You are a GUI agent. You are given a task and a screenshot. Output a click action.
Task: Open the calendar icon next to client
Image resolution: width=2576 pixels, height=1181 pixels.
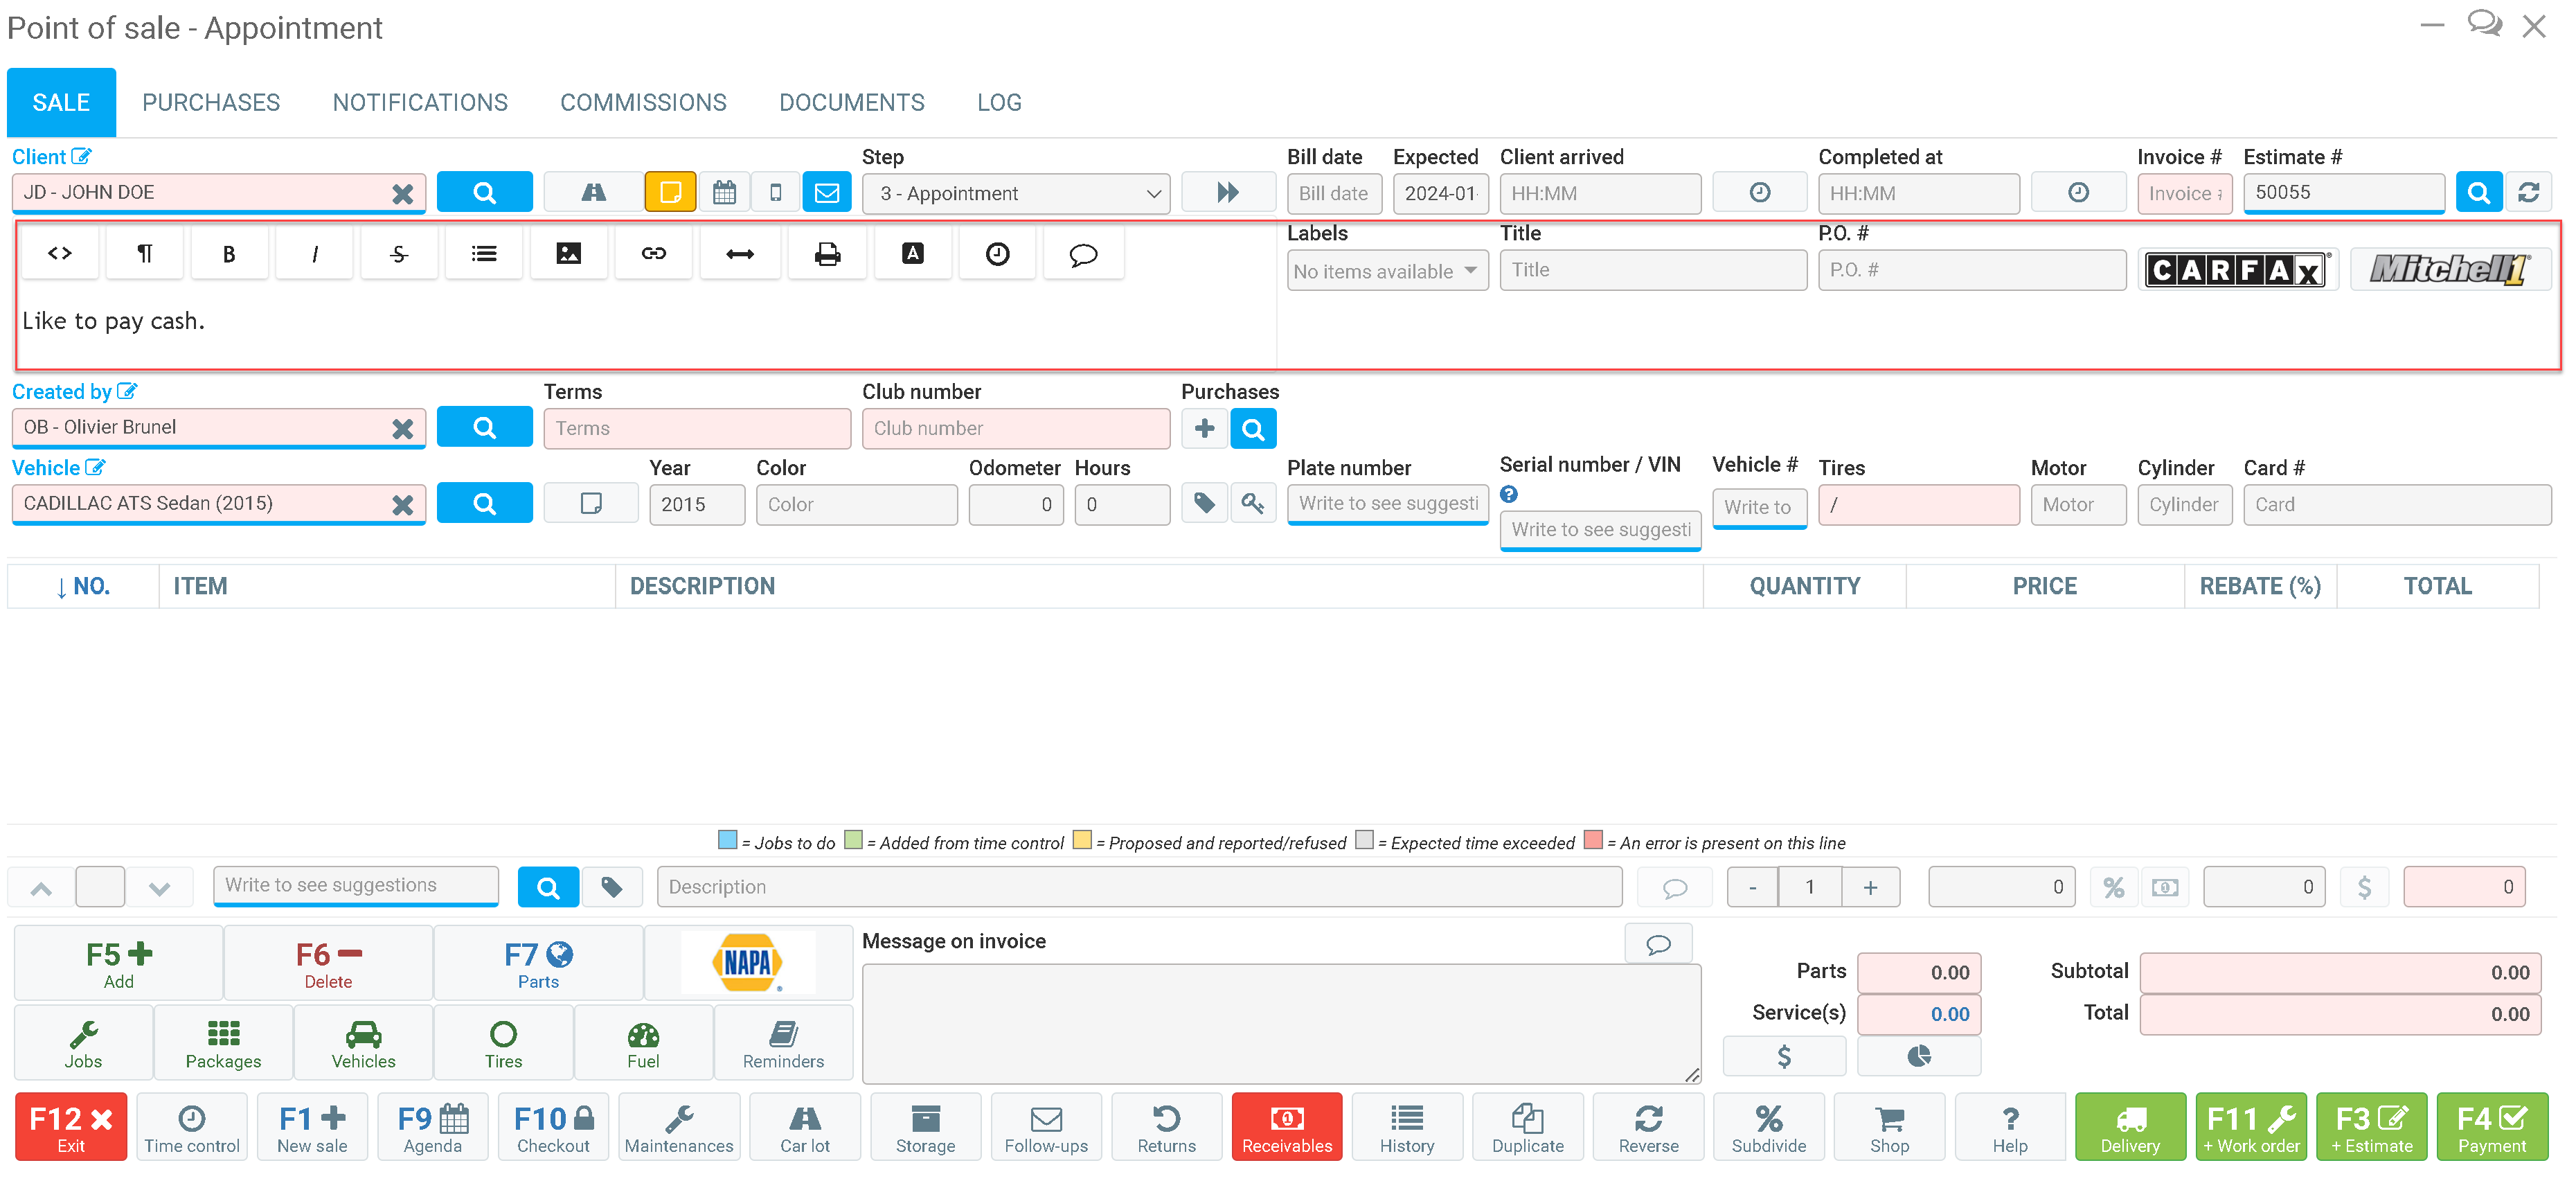pos(724,193)
